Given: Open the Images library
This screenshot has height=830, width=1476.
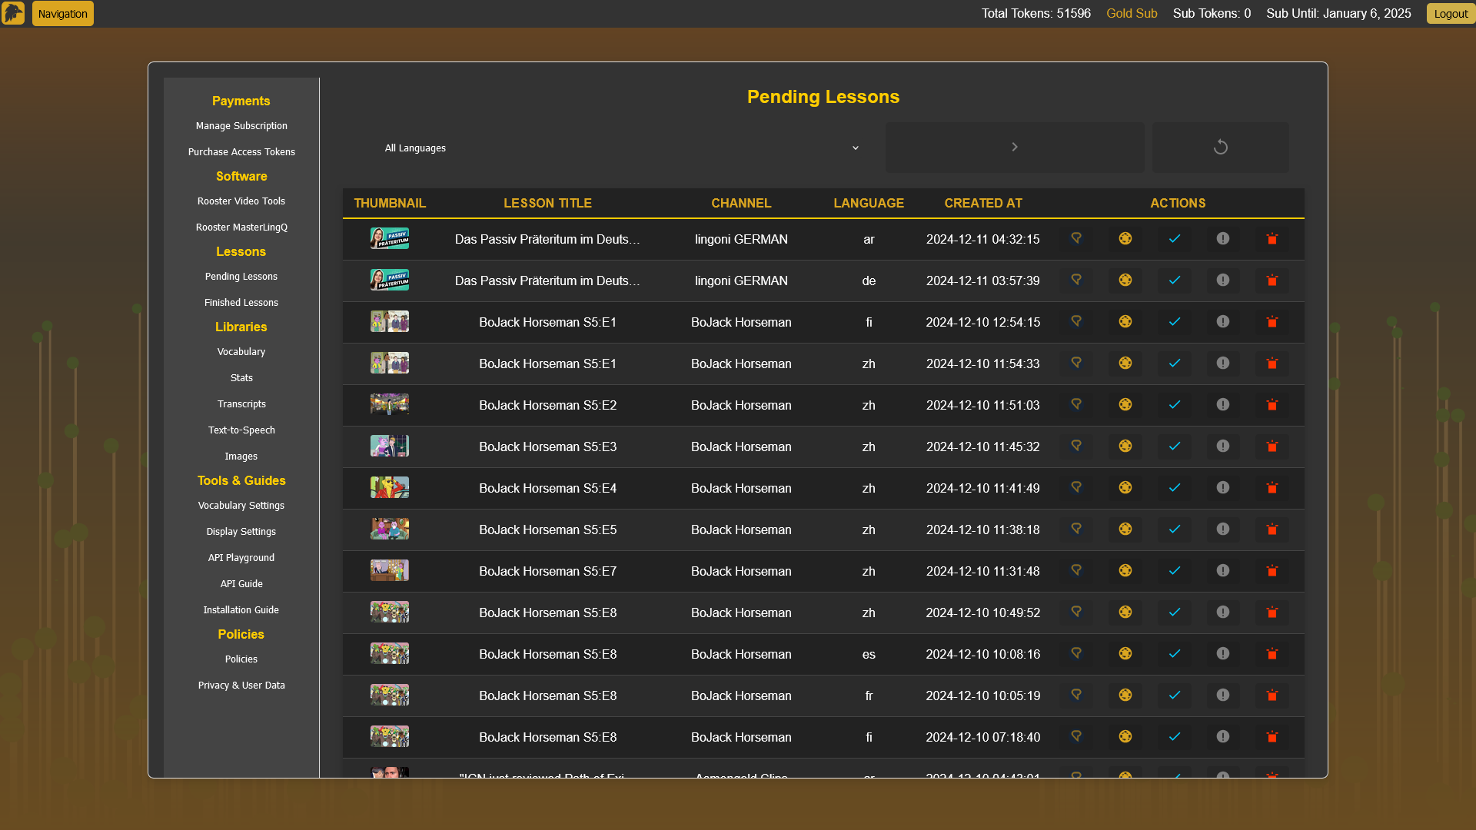Looking at the screenshot, I should (x=241, y=456).
